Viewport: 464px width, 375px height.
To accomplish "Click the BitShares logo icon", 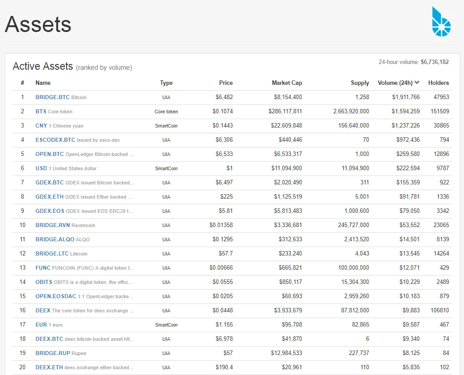I will click(441, 22).
